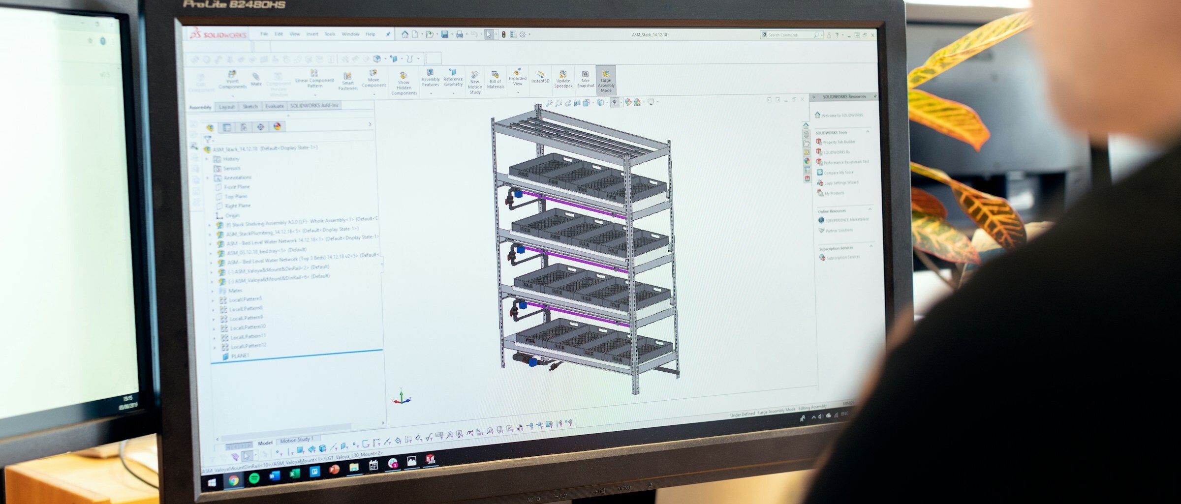The image size is (1181, 504).
Task: Click the Move Component tool
Action: [x=373, y=79]
